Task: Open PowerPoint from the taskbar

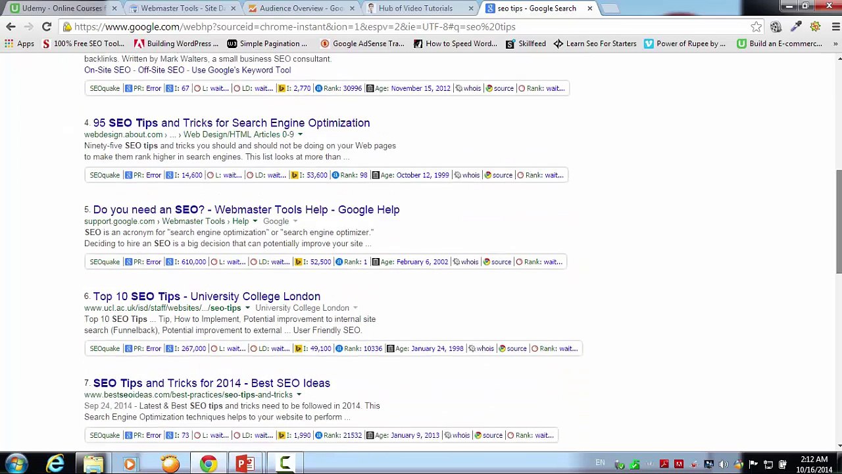Action: pos(246,464)
